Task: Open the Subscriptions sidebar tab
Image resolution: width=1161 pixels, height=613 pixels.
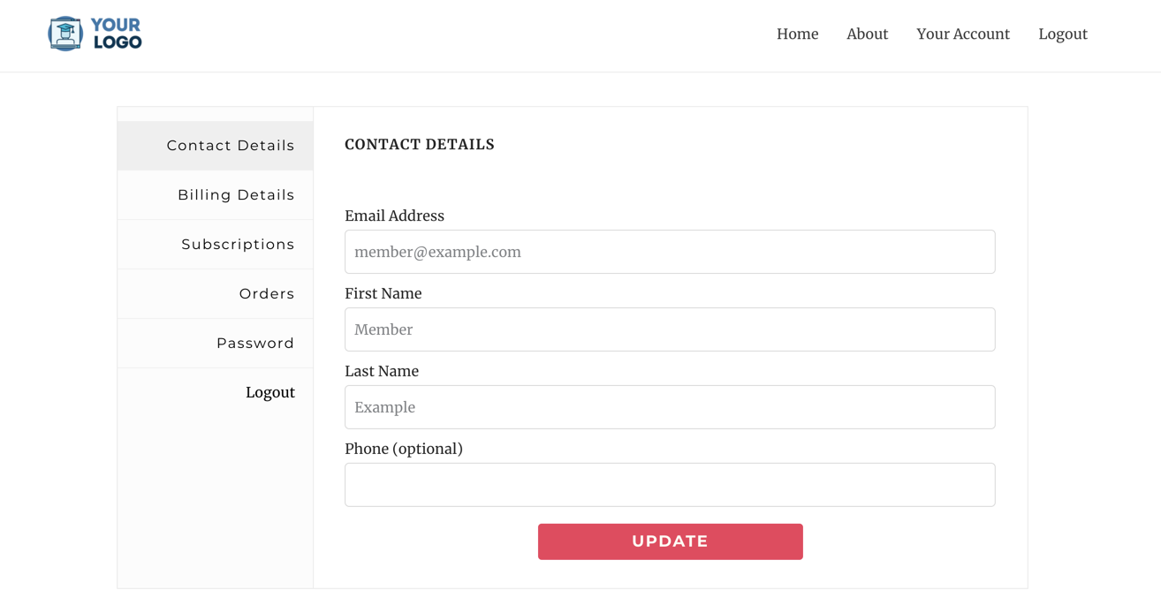Action: pyautogui.click(x=216, y=245)
